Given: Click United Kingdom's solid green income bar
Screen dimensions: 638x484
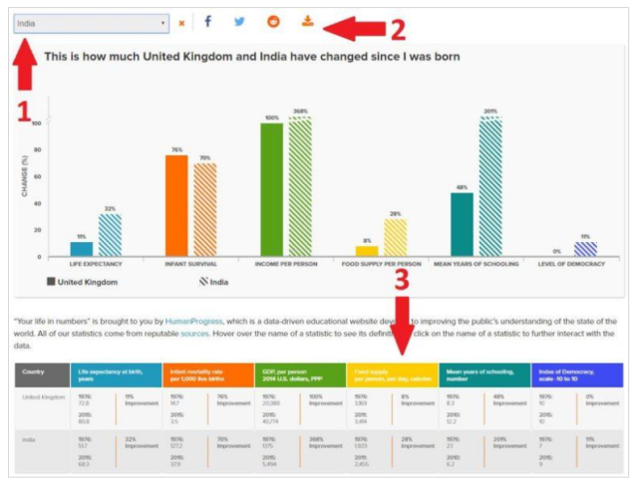Looking at the screenshot, I should 271,189.
